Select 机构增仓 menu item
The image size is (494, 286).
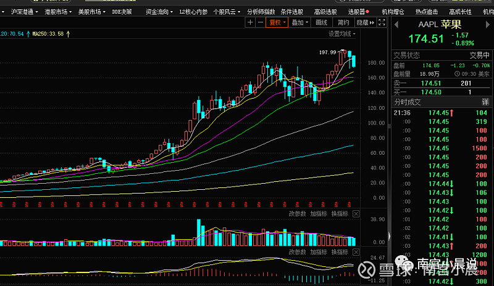pyautogui.click(x=393, y=12)
